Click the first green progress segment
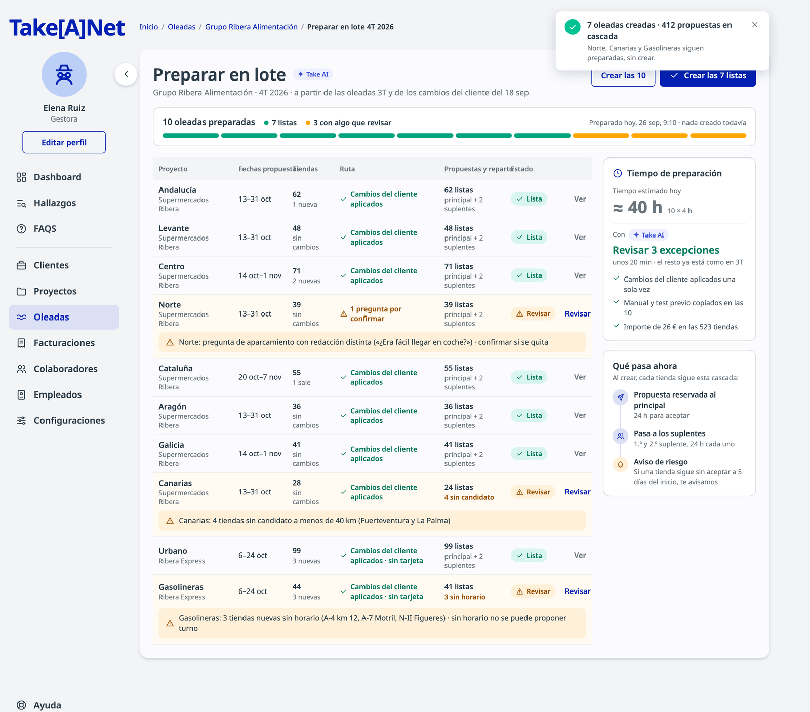Screen dimensions: 810x712 point(190,136)
